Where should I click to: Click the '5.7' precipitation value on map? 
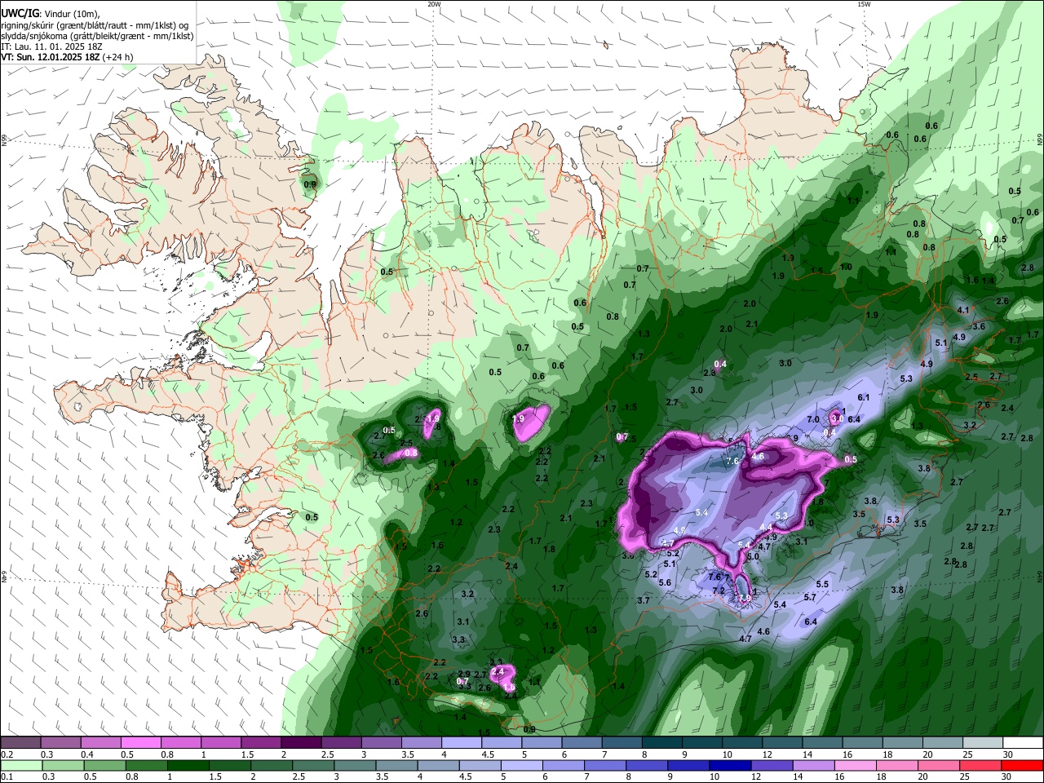click(810, 598)
